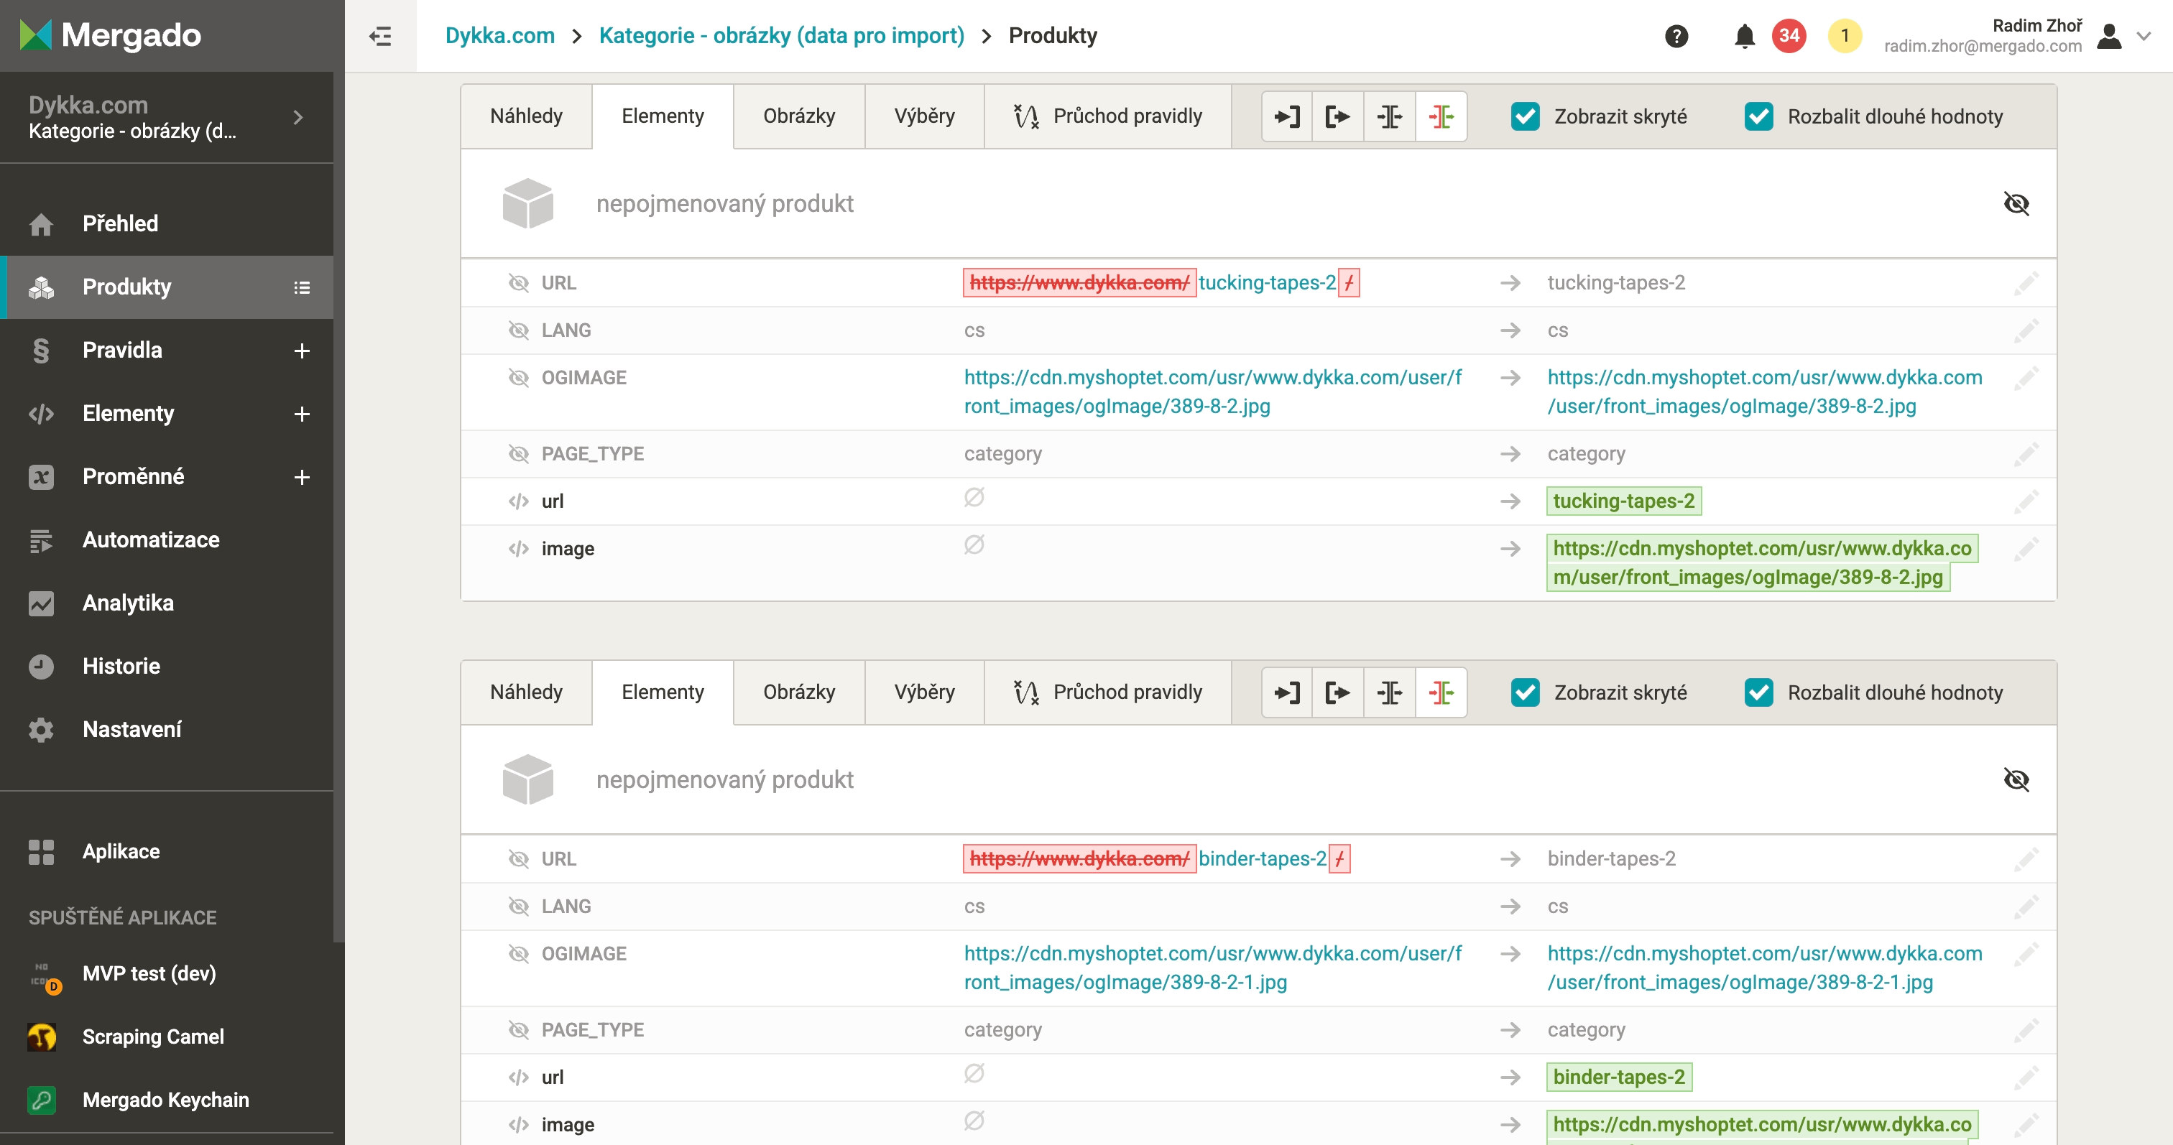
Task: Open the user account dropdown arrow
Action: (x=2144, y=36)
